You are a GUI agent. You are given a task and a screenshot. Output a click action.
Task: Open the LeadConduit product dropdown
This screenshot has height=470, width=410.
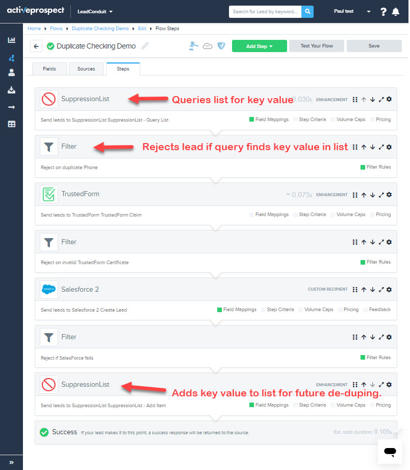click(x=95, y=12)
